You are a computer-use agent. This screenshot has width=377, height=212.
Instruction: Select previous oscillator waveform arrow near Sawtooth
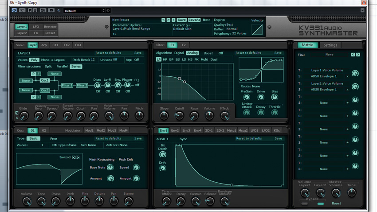pyautogui.click(x=74, y=157)
